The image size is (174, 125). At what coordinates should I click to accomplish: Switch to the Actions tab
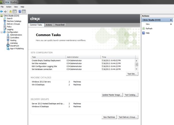(x=49, y=25)
